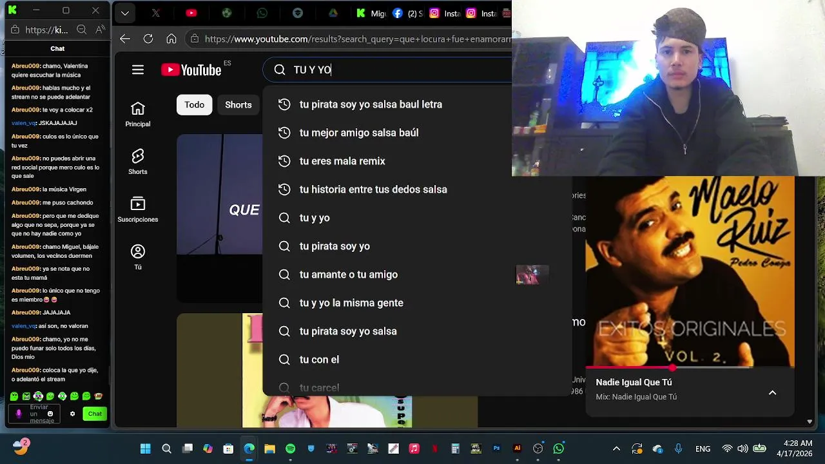The width and height of the screenshot is (825, 464).
Task: Show hidden system tray icons
Action: point(616,449)
